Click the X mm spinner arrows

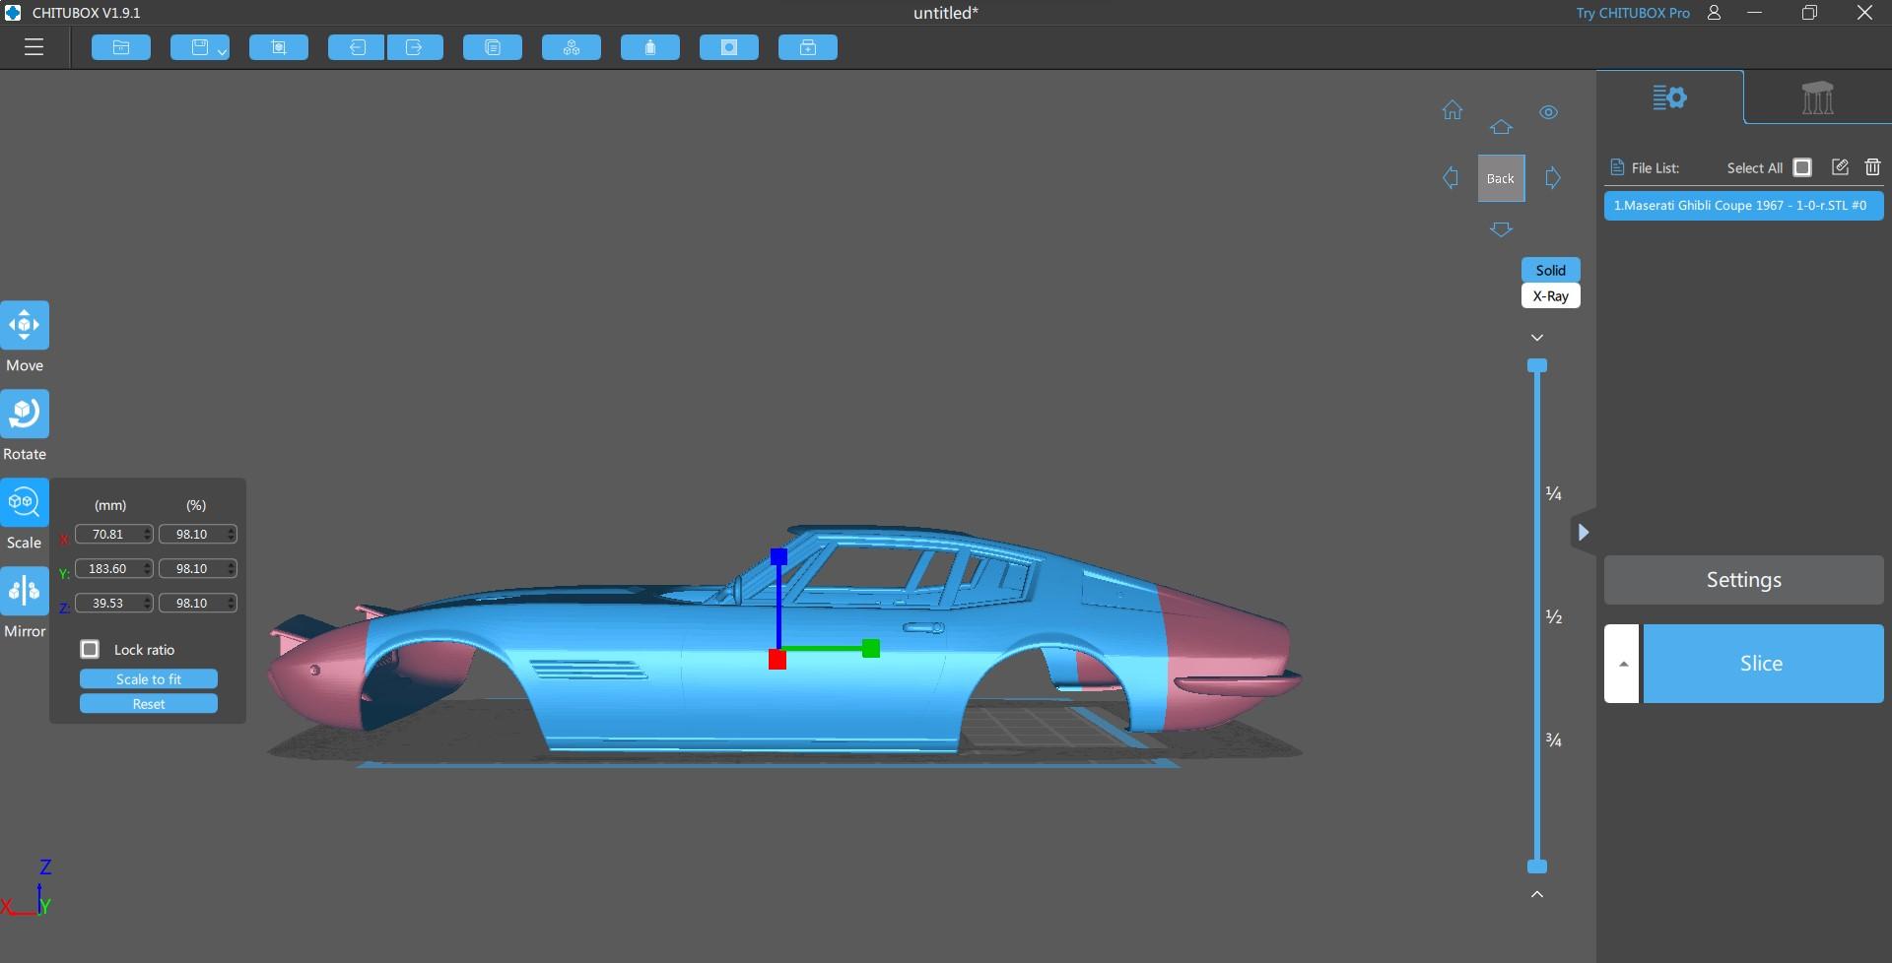(x=148, y=534)
